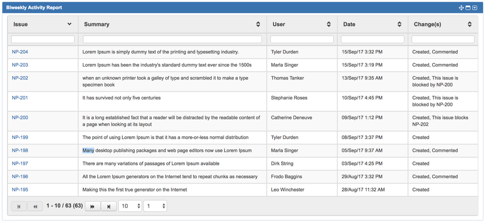Viewport: 485px width, 223px height.
Task: Open issue NP-200 link
Action: 20,118
